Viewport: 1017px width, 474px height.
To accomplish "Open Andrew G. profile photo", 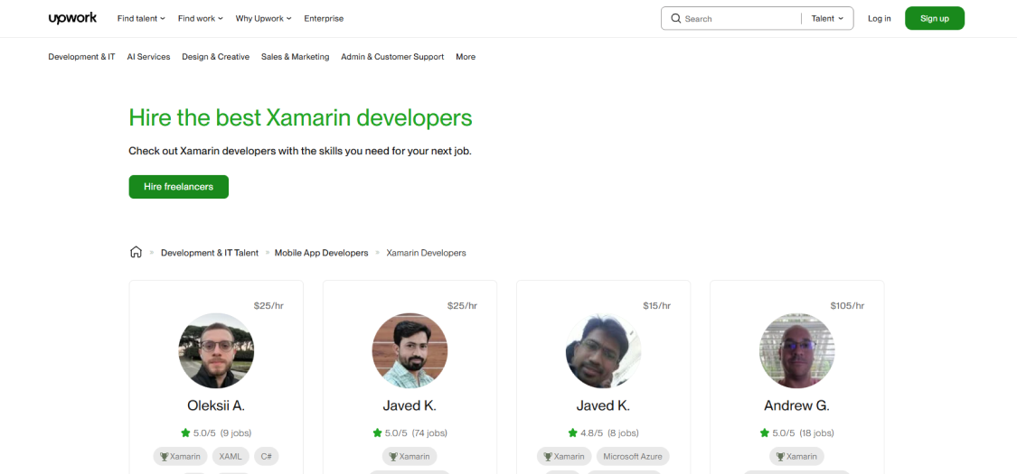I will (x=797, y=351).
